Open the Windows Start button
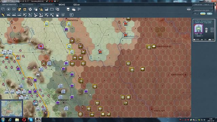 (3, 120)
